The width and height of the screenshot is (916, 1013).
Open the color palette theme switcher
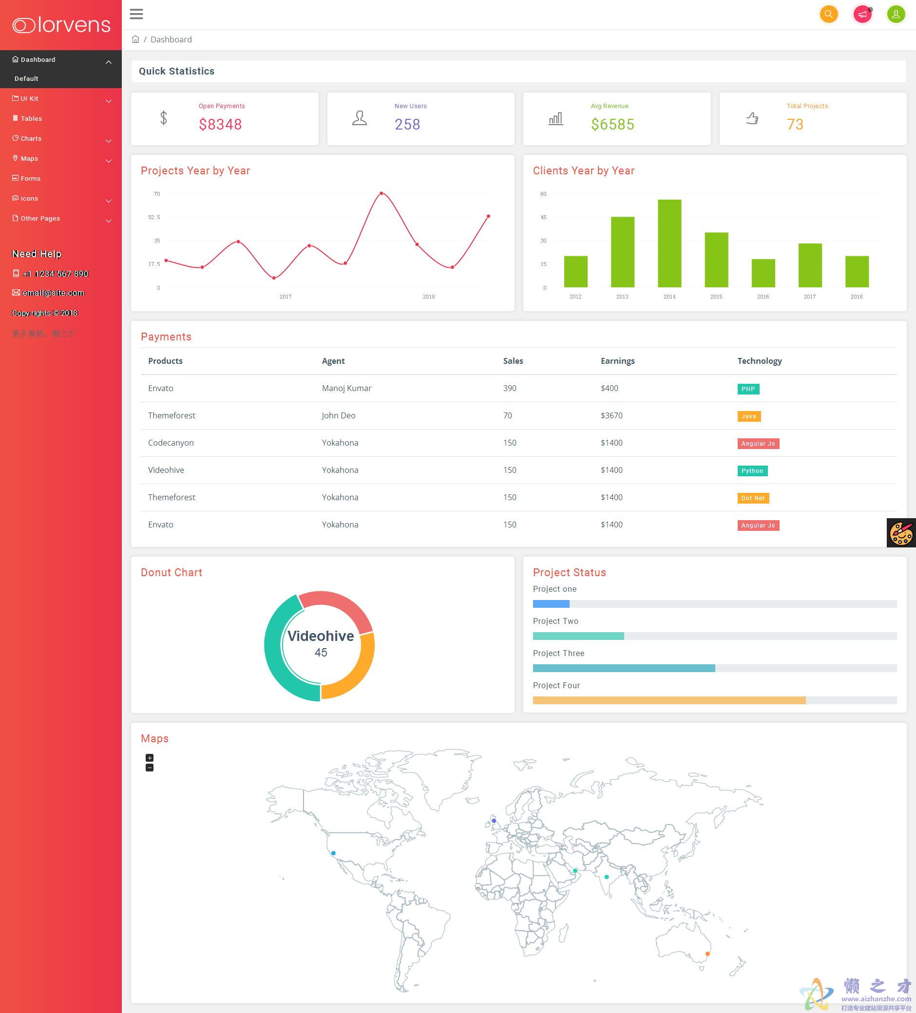point(901,533)
